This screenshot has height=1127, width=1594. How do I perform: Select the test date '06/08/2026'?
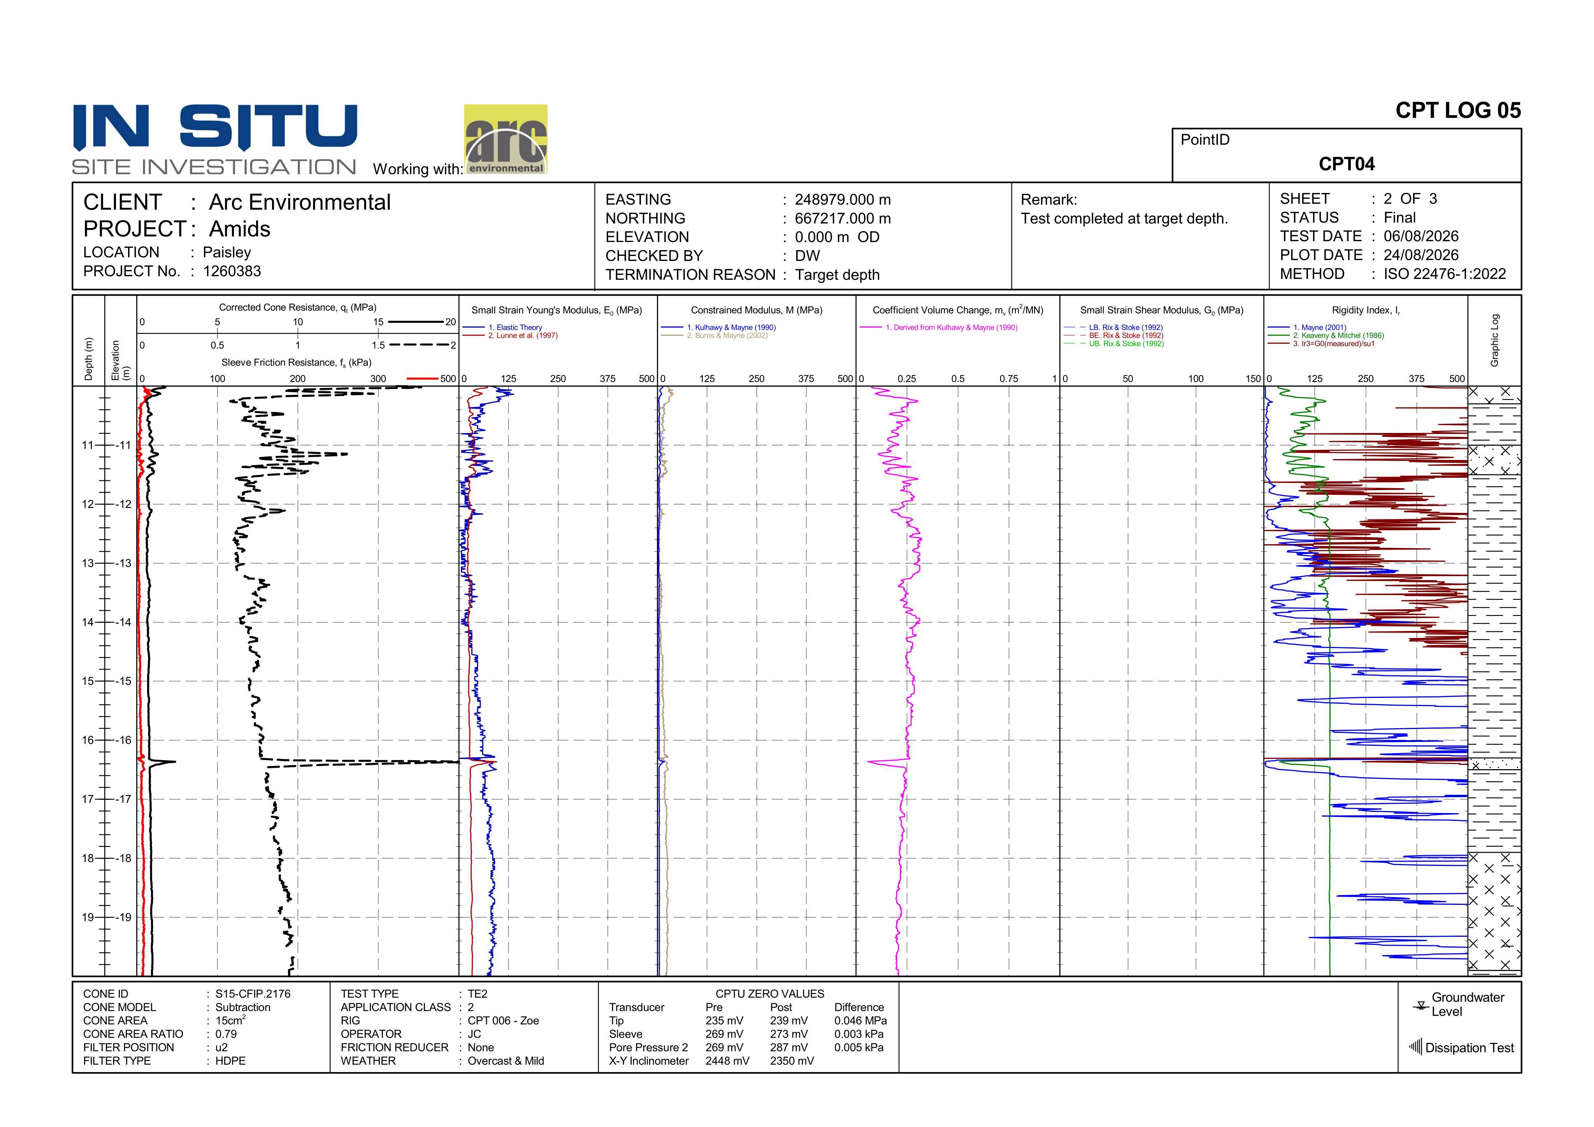[x=1421, y=236]
